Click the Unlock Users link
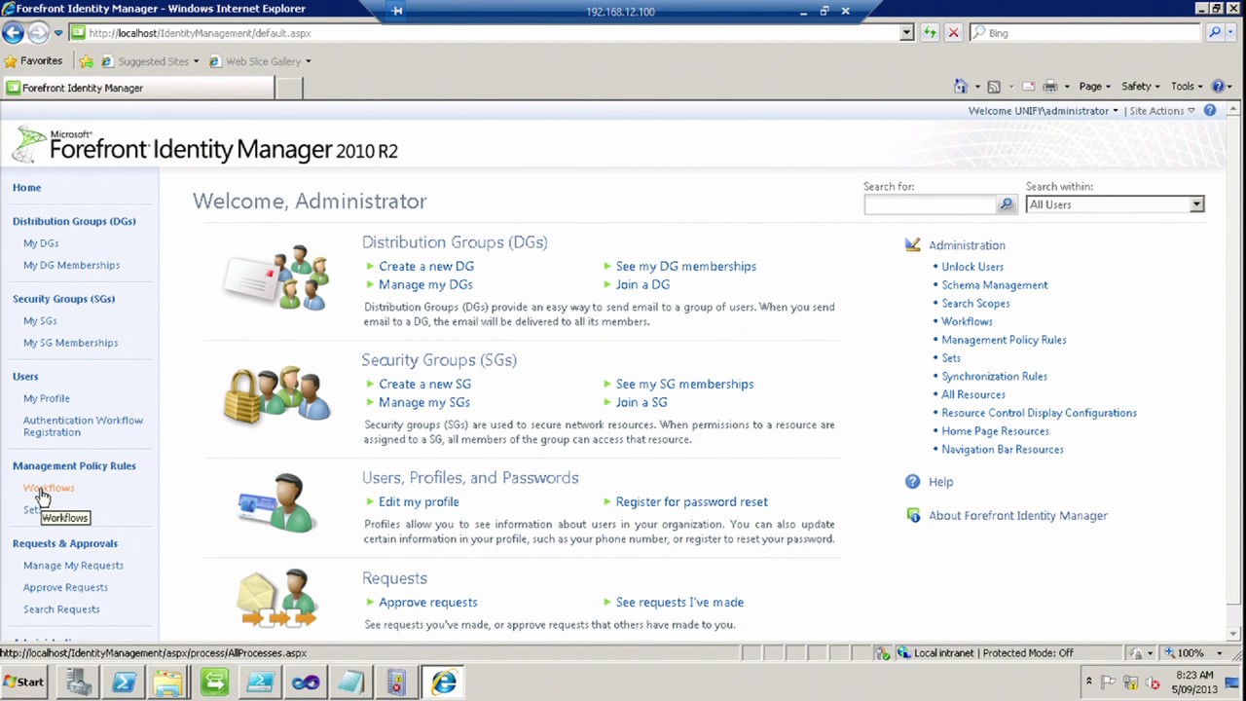The image size is (1246, 701). 972,267
